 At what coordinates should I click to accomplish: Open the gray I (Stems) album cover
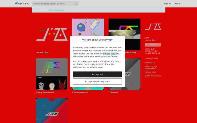[x=133, y=74]
